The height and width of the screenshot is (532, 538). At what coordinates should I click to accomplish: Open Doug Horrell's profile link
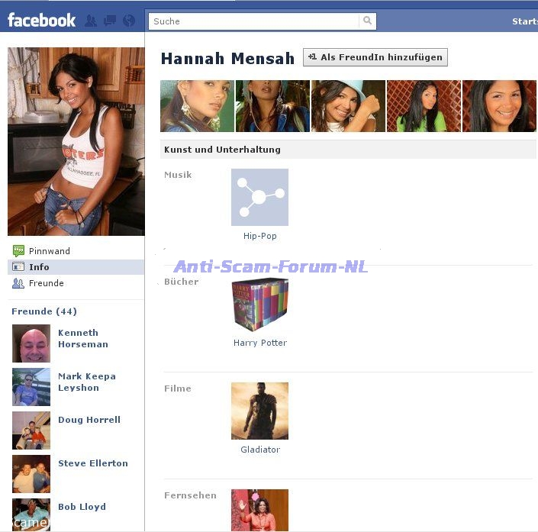(89, 420)
